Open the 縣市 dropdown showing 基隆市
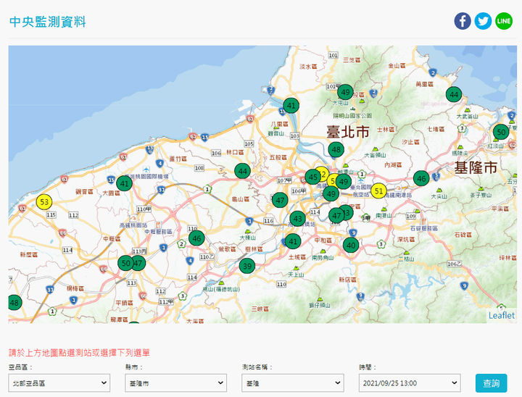This screenshot has width=522, height=397. coord(175,383)
